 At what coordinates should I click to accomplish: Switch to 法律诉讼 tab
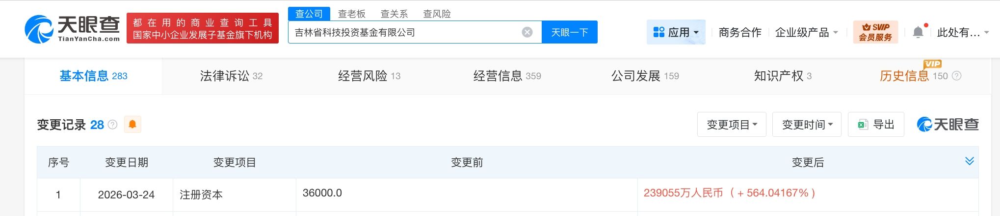click(231, 76)
